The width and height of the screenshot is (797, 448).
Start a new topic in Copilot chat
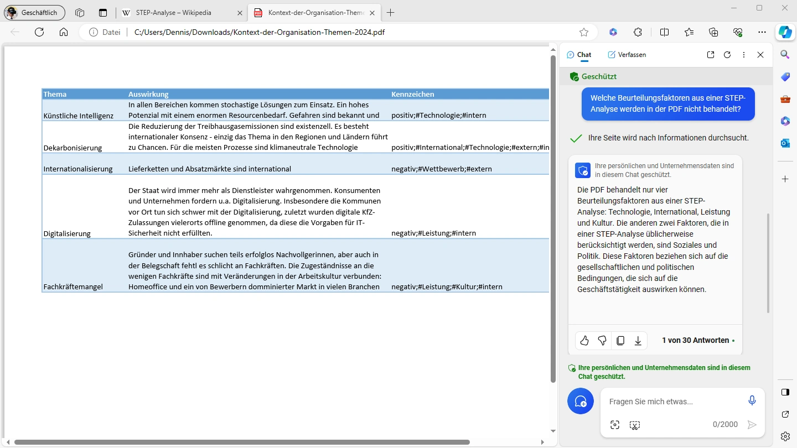coord(580,401)
